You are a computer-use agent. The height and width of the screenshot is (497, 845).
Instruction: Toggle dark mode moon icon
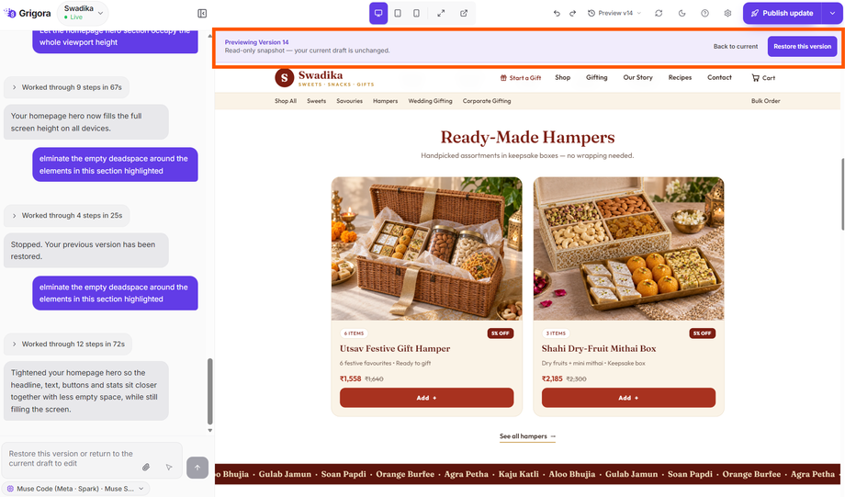tap(682, 14)
